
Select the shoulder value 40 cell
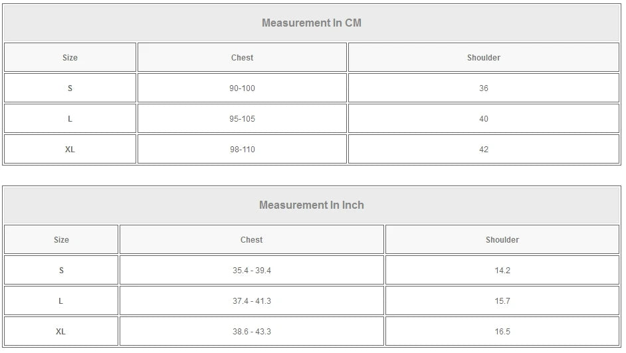click(483, 119)
